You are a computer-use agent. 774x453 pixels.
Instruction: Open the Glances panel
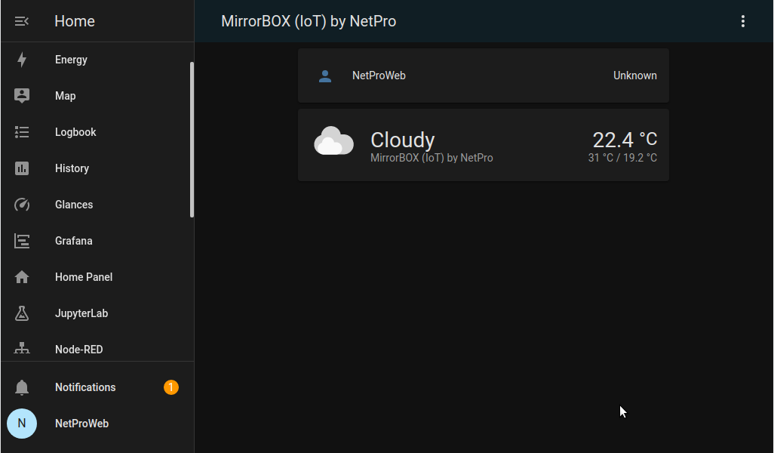click(96, 205)
